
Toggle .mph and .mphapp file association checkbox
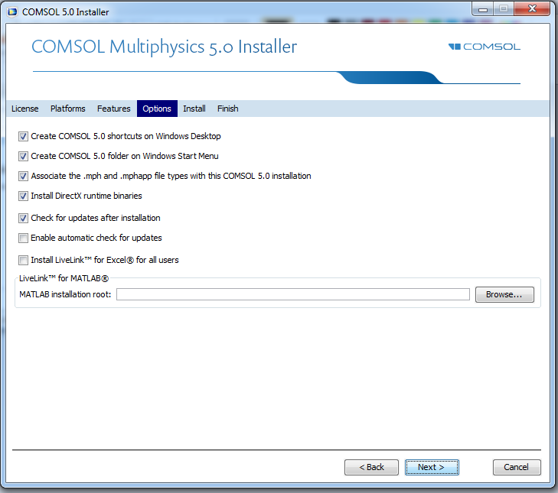click(23, 177)
